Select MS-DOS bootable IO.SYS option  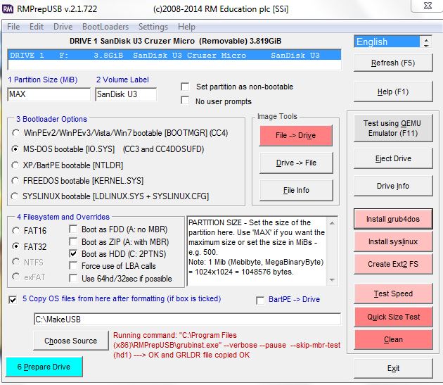tap(15, 149)
